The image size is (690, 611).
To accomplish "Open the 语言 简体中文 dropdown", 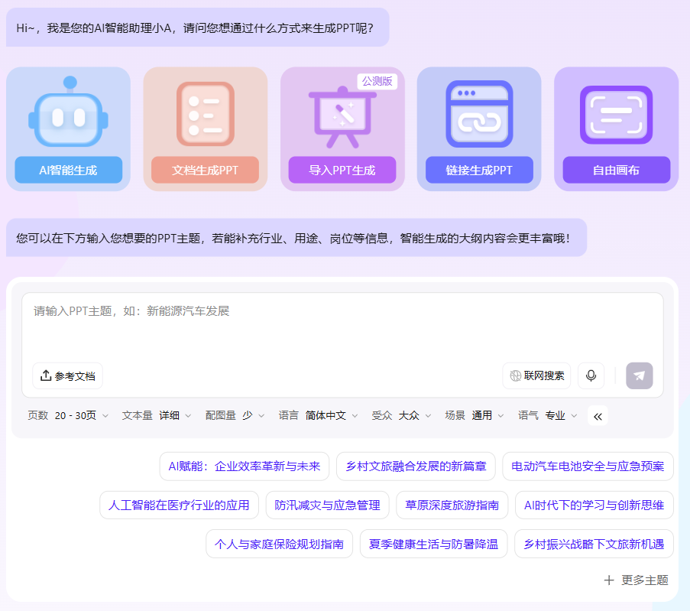I will click(319, 415).
